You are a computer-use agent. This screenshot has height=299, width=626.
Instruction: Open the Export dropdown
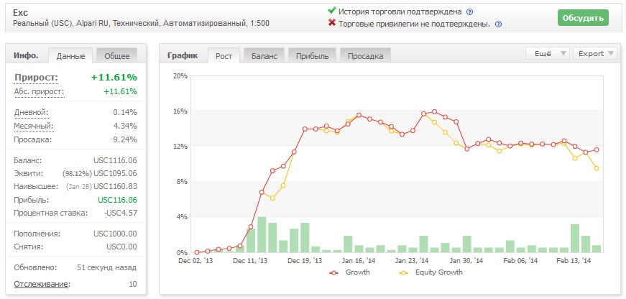pos(595,53)
